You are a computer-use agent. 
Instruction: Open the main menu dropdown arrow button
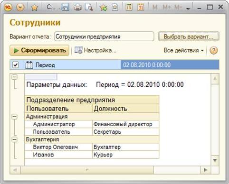pos(20,7)
